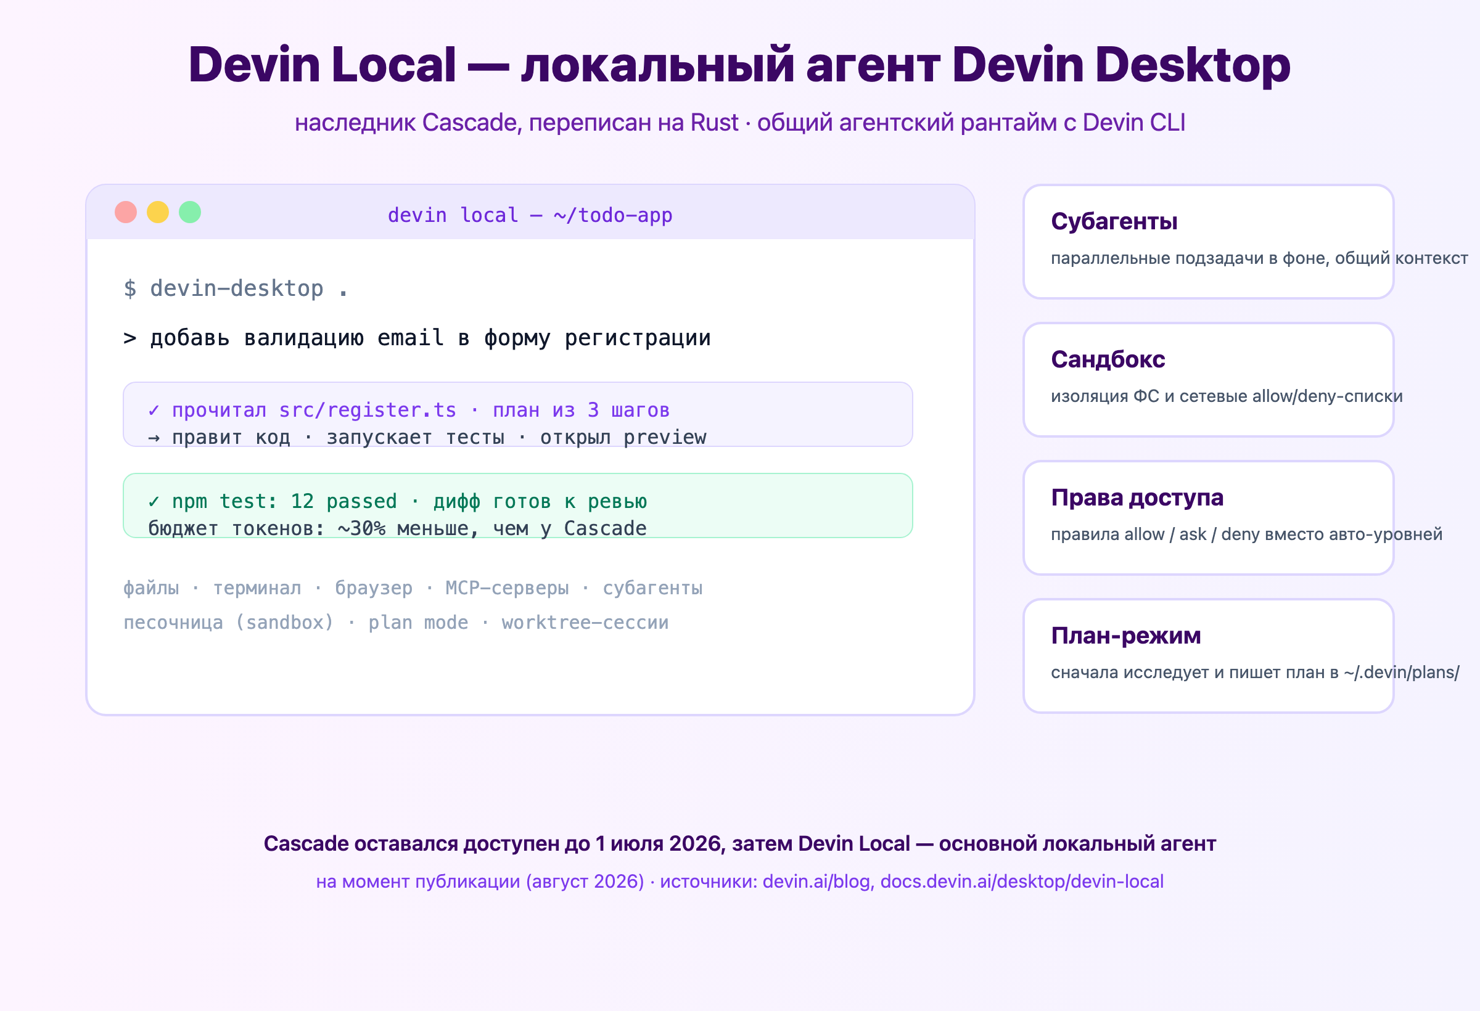Click the command line '$ devin-desktop .'
Viewport: 1480px width, 1011px height.
[x=236, y=289]
